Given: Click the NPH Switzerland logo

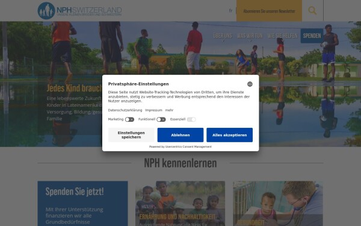Looking at the screenshot, I should [79, 11].
